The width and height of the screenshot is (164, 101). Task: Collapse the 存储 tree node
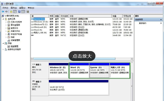[3, 43]
